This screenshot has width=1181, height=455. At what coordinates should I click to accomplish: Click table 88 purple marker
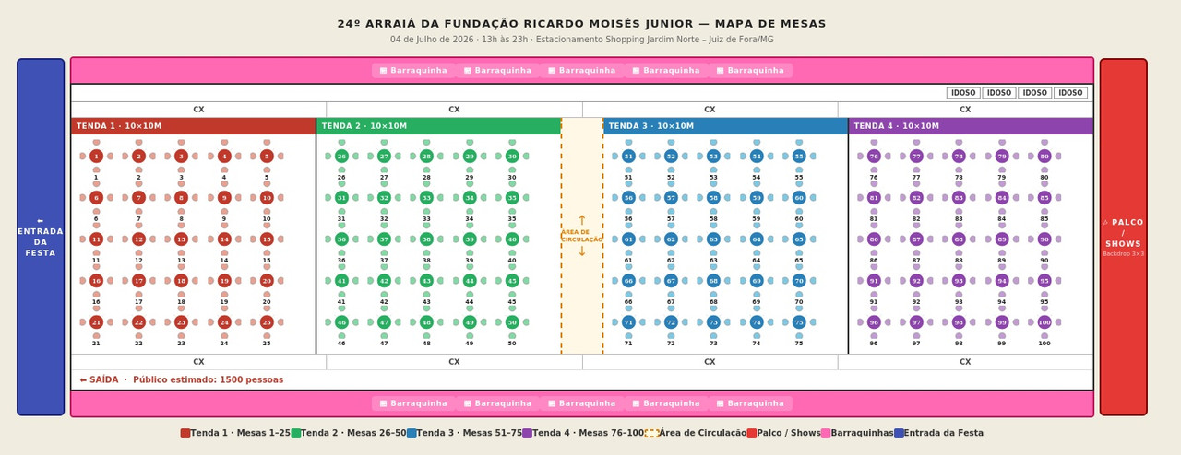959,239
